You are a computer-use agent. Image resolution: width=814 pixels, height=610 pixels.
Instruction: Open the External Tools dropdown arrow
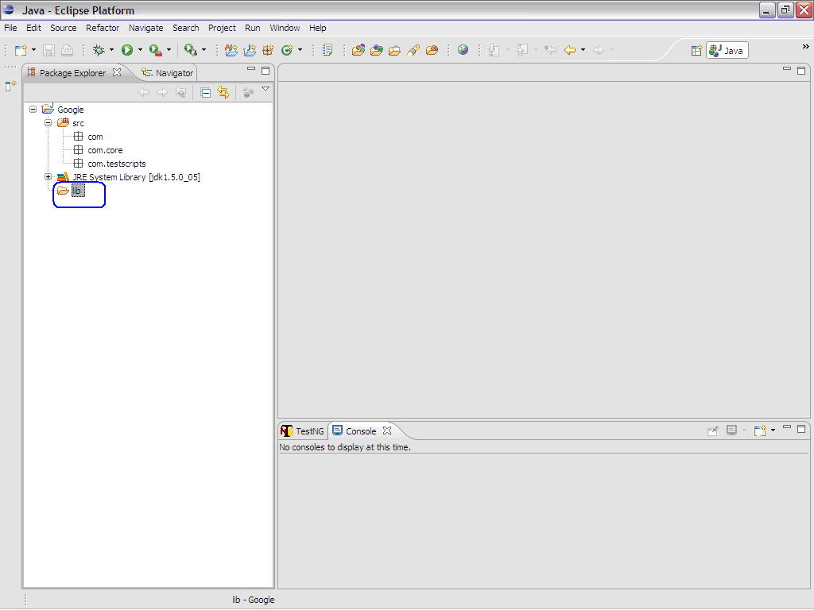pyautogui.click(x=169, y=50)
